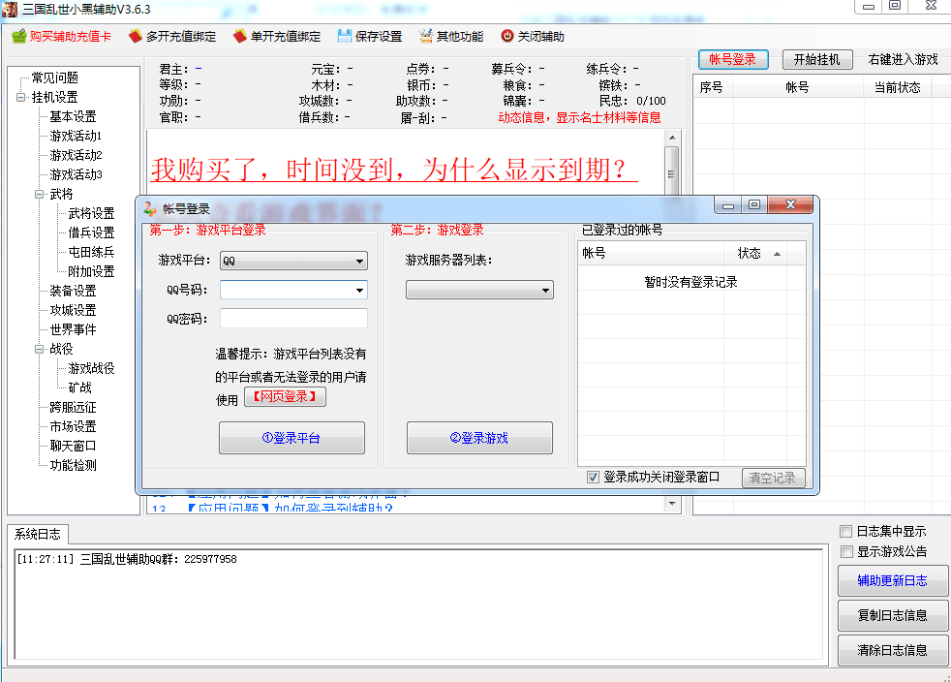Select 市场设置 tree item
Viewport: 951px width, 682px height.
[73, 426]
